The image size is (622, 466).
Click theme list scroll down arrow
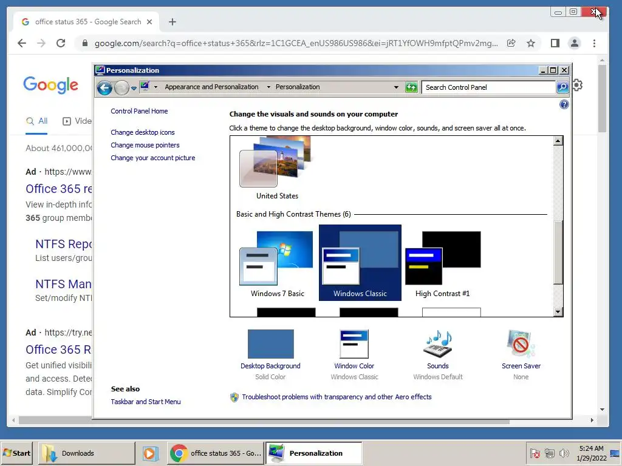click(x=558, y=312)
